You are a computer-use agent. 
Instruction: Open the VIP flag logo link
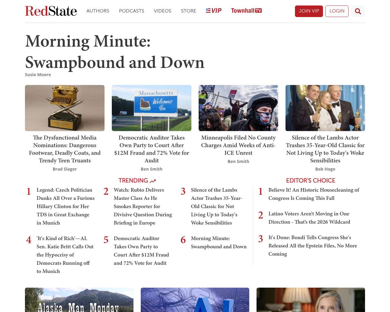pos(214,11)
